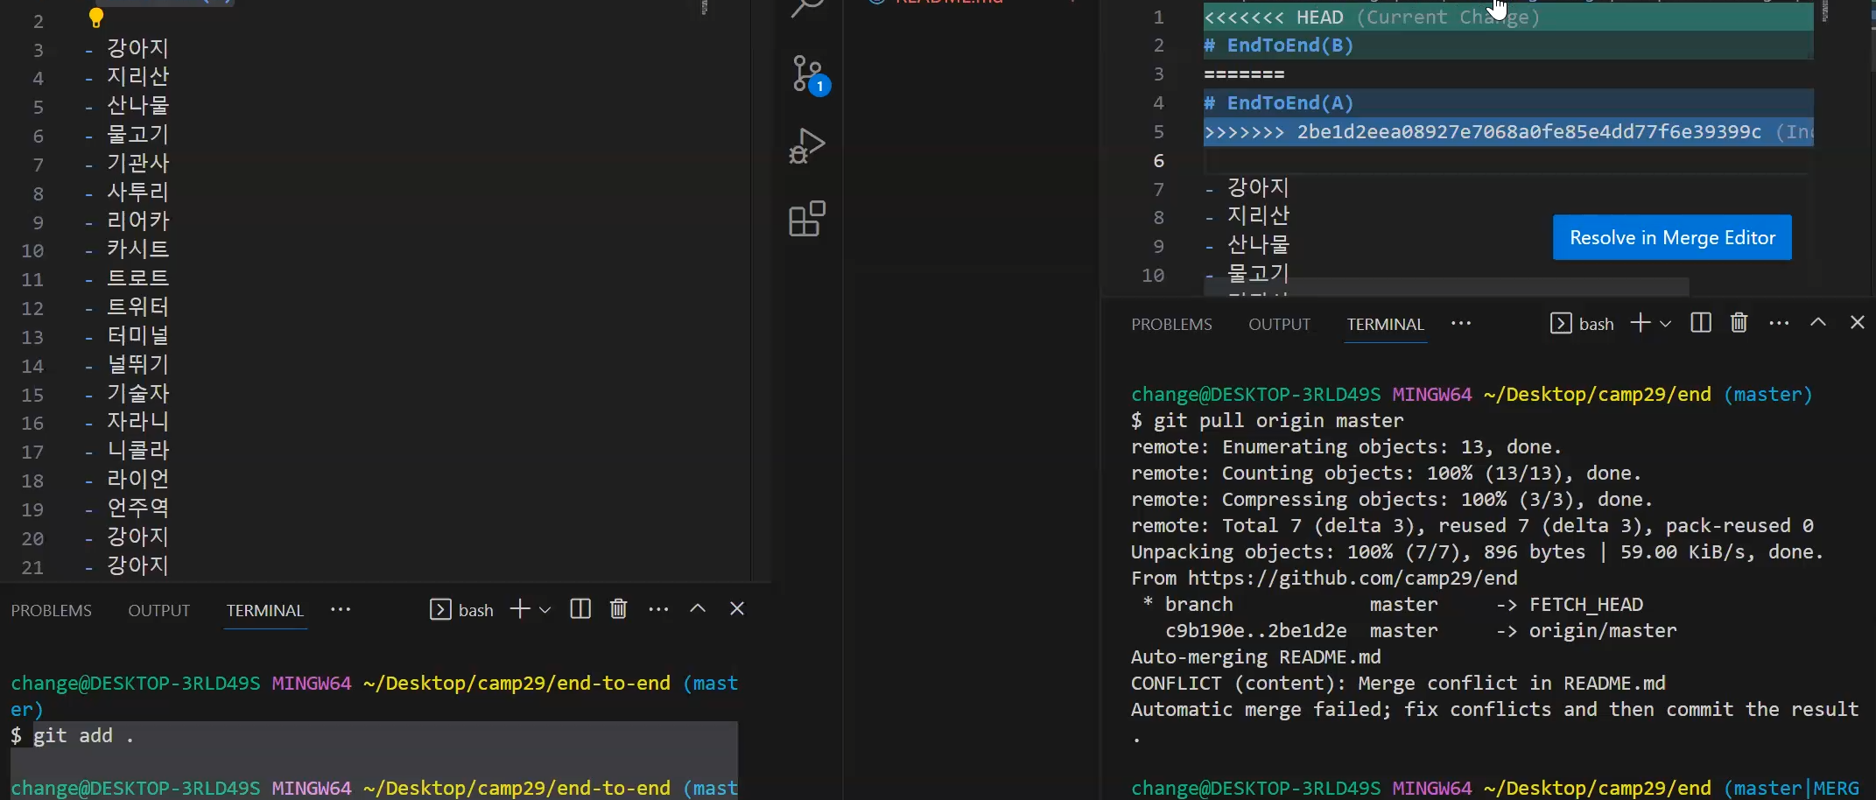Split the left terminal panel

580,609
